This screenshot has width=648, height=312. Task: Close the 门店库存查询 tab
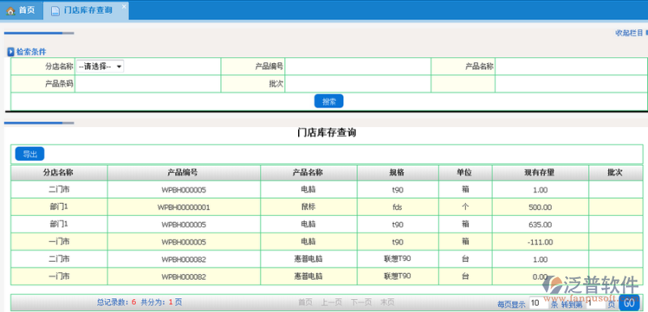pyautogui.click(x=124, y=6)
